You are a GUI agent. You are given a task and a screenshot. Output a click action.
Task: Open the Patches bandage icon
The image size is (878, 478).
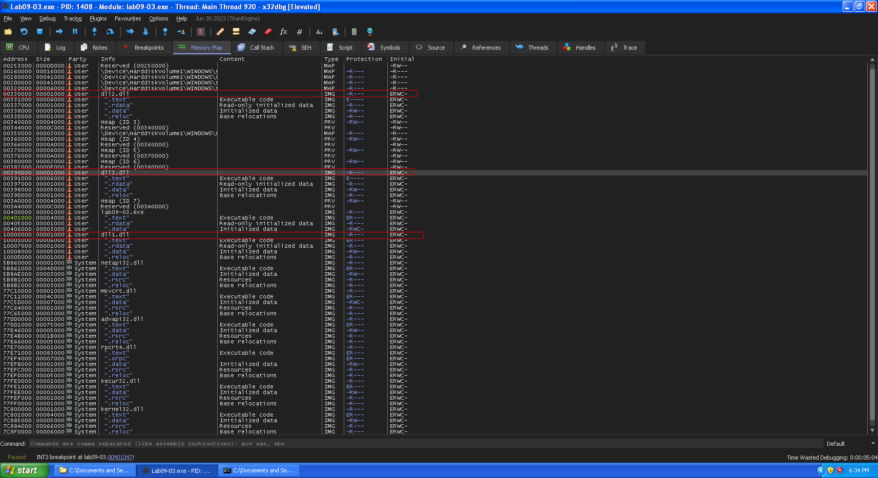[x=220, y=32]
